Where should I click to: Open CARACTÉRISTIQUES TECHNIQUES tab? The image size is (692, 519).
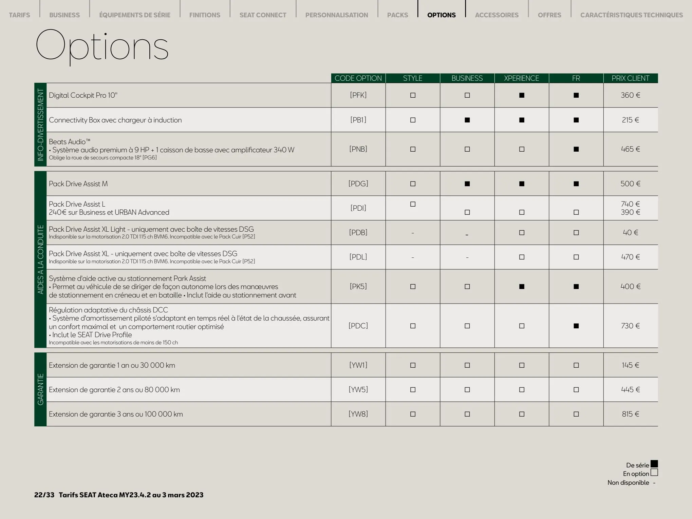632,15
